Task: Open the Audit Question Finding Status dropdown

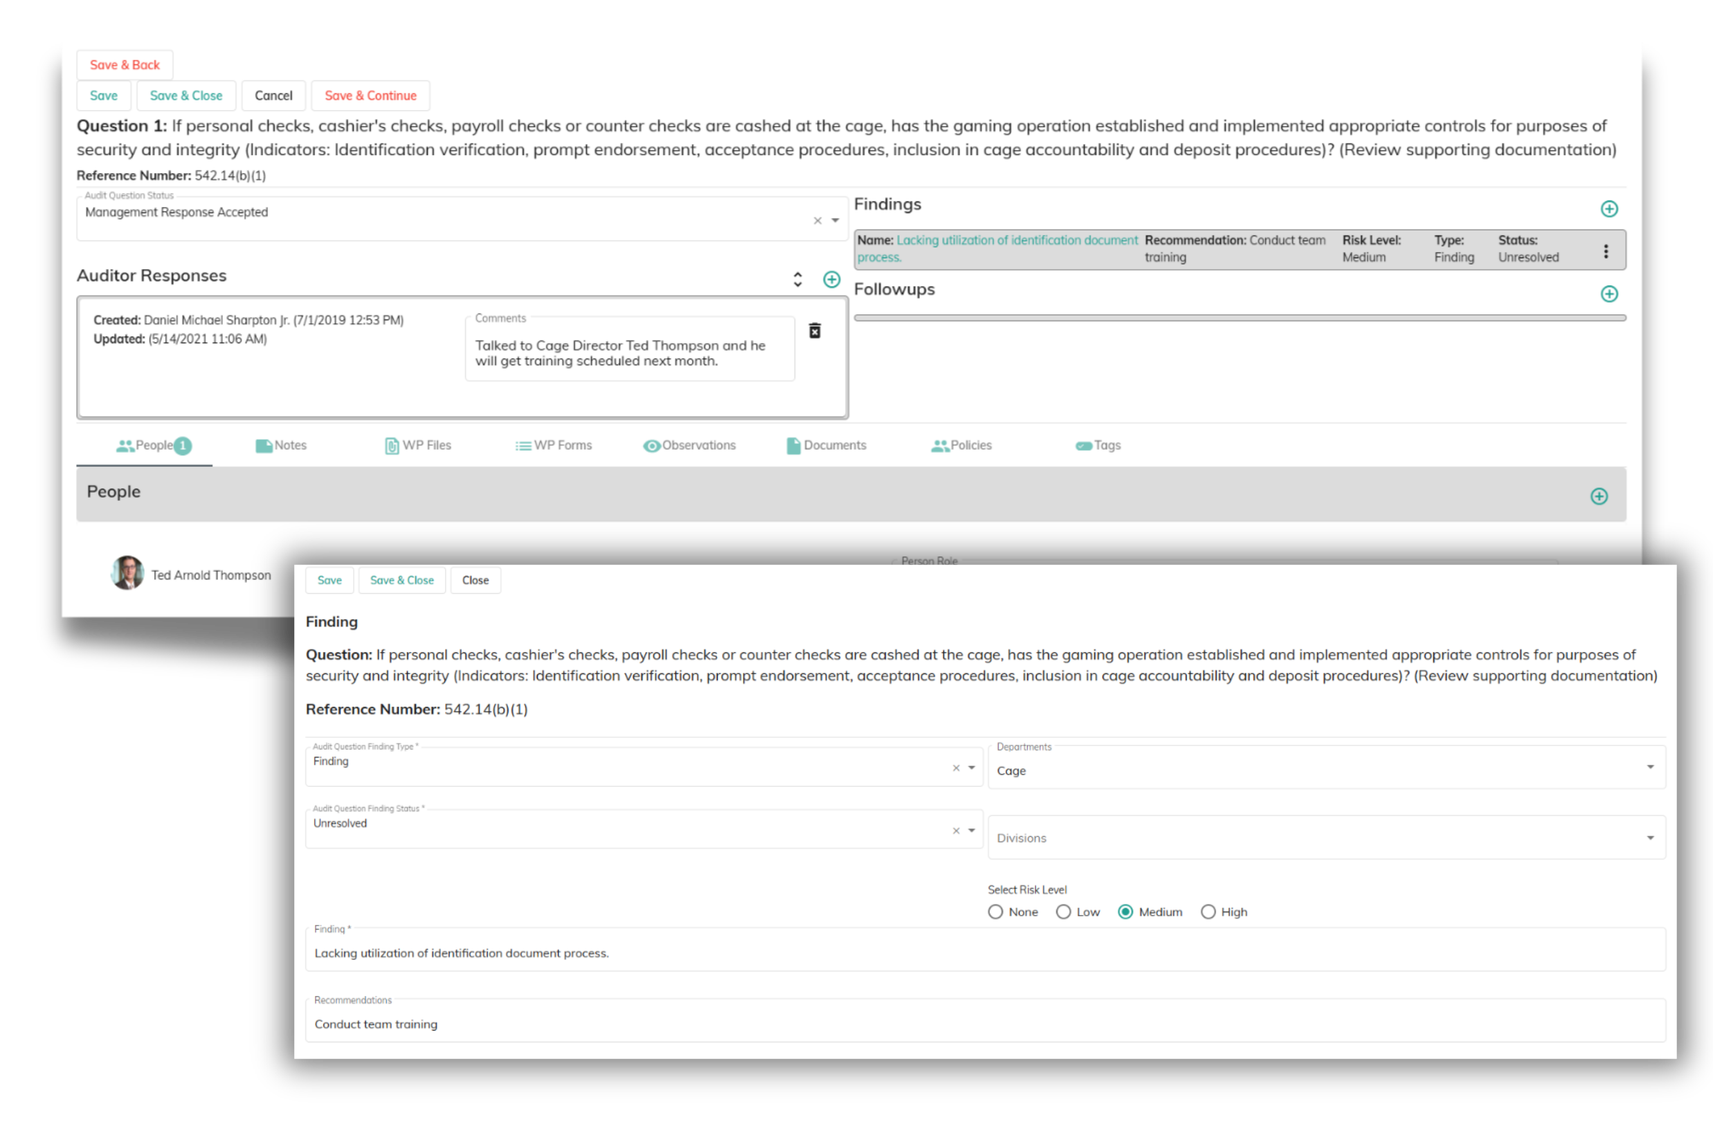Action: click(972, 831)
